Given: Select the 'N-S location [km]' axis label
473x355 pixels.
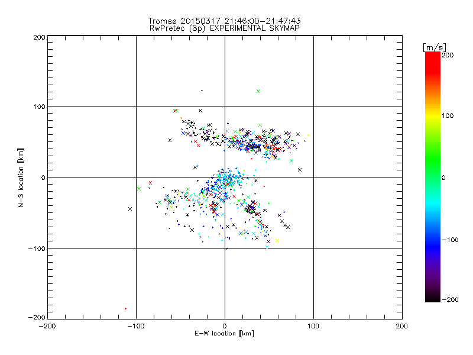Looking at the screenshot, I should (x=21, y=177).
